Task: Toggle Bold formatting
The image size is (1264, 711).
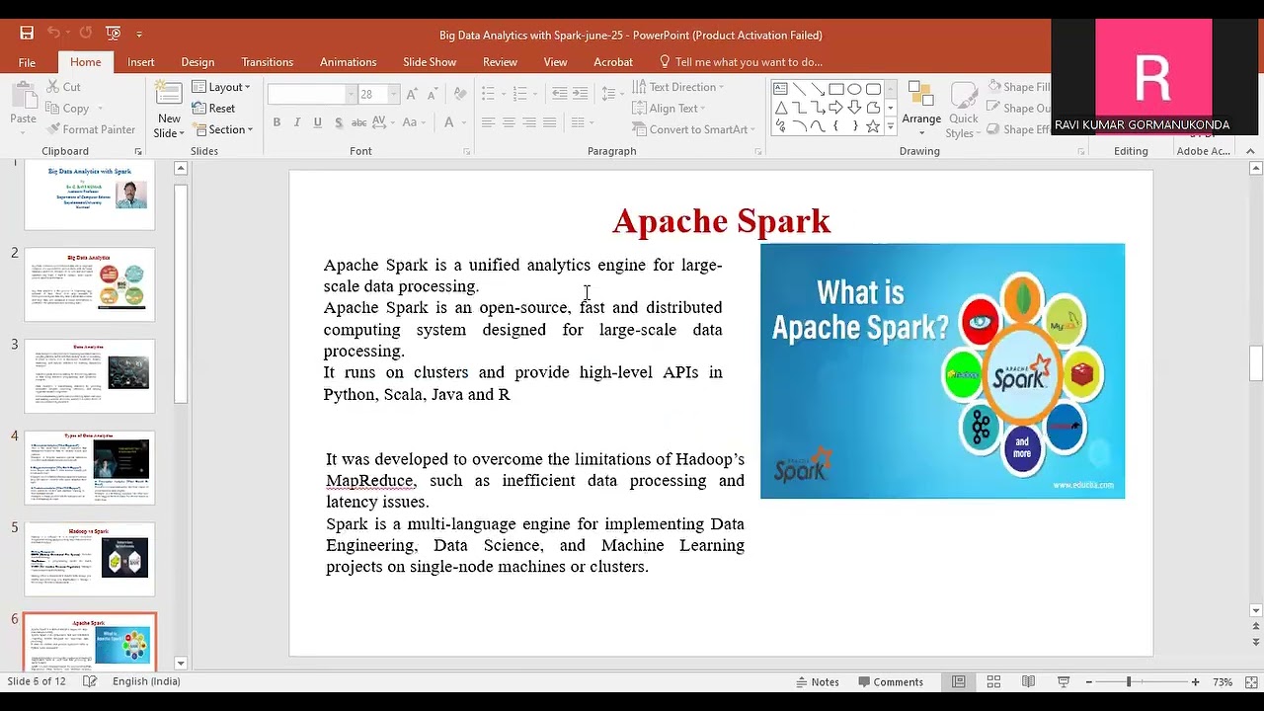Action: pyautogui.click(x=276, y=122)
